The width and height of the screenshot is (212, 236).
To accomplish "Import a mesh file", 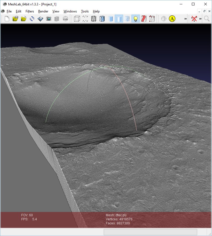I will (x=23, y=19).
